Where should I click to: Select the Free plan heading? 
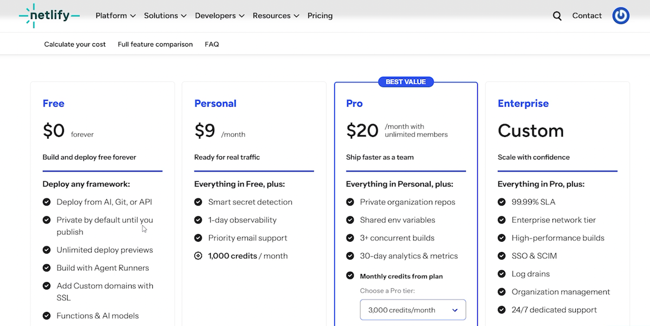pyautogui.click(x=54, y=103)
